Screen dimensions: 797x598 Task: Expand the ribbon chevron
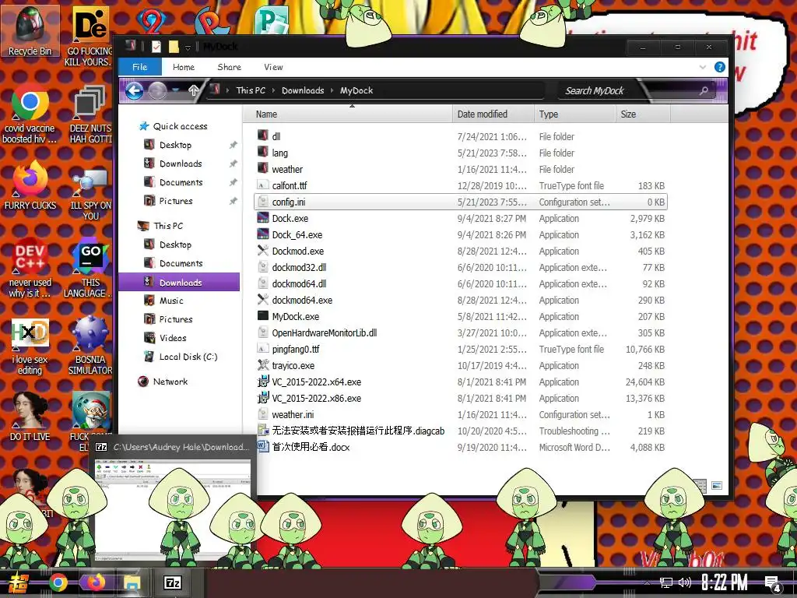tap(703, 67)
